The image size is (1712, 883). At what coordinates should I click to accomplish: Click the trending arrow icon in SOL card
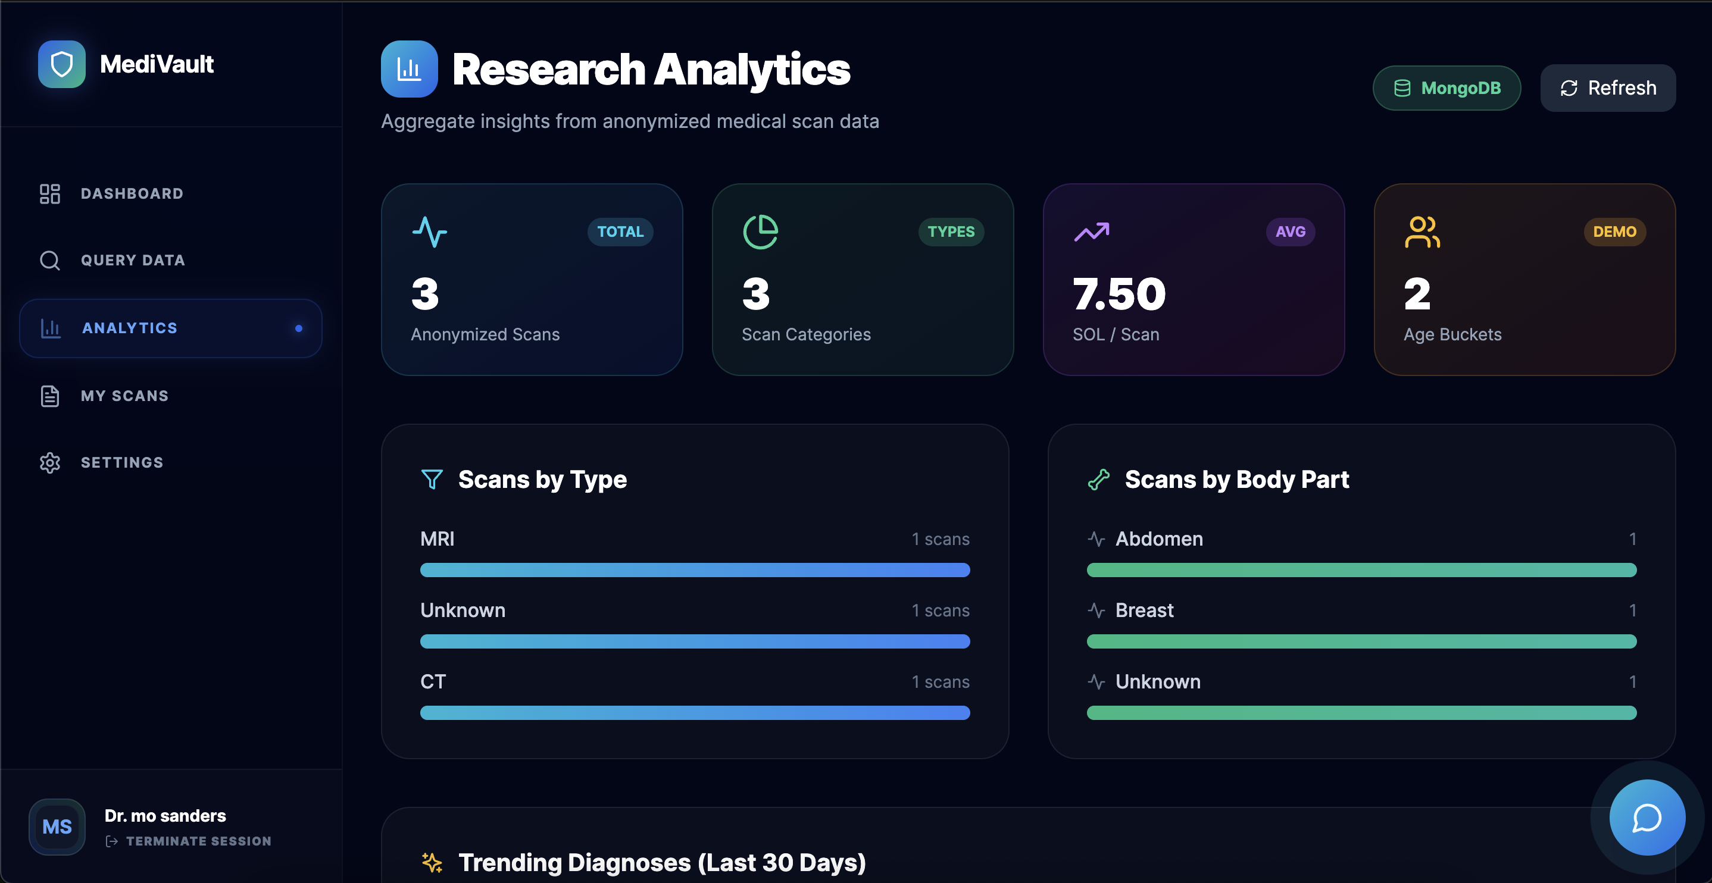click(1091, 232)
